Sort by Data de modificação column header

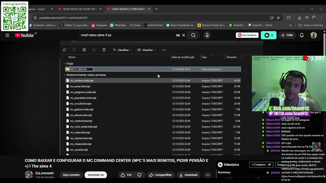click(x=183, y=57)
